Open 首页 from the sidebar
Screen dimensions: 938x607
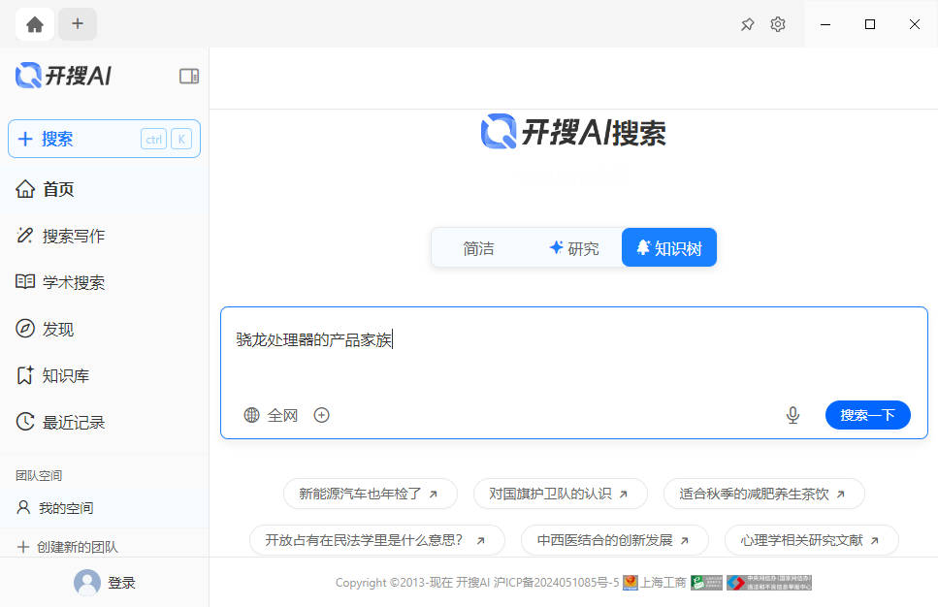[56, 189]
